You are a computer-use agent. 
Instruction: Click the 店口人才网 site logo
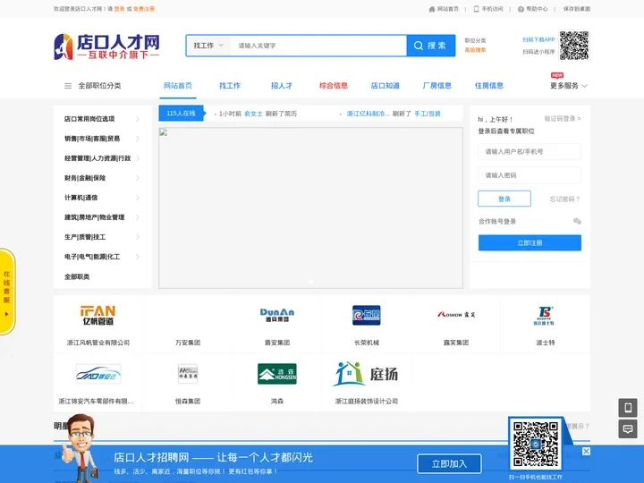106,47
